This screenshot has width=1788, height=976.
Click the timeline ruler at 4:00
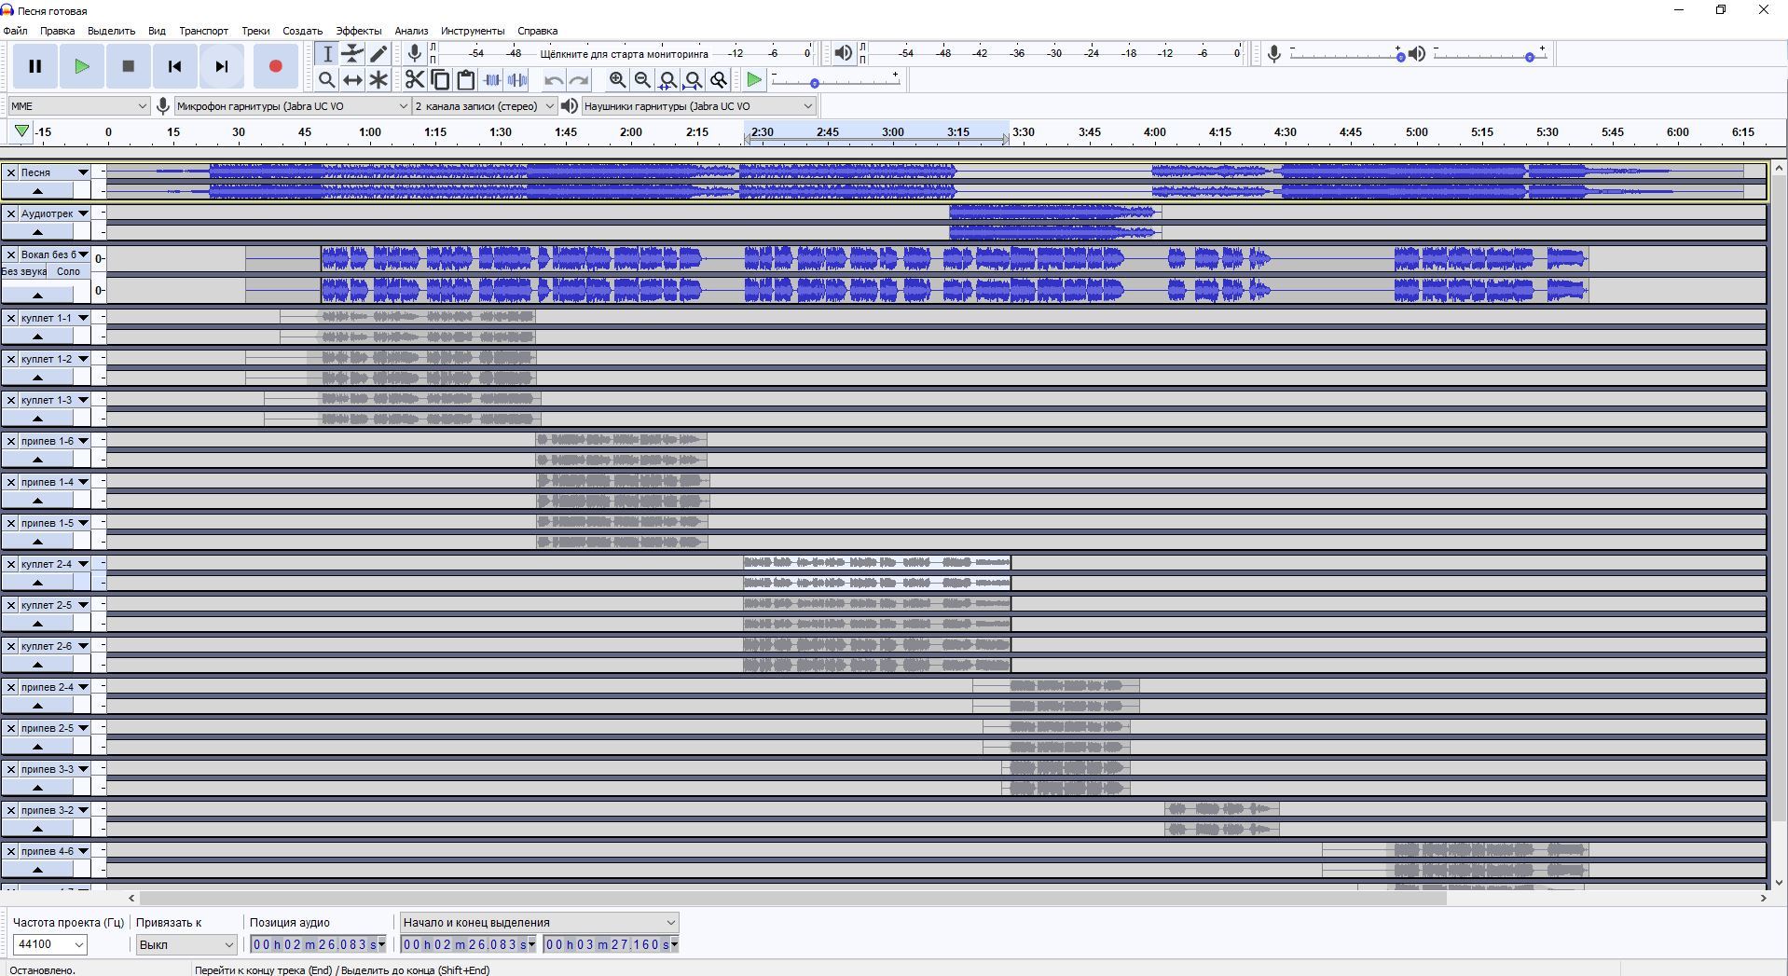1154,132
